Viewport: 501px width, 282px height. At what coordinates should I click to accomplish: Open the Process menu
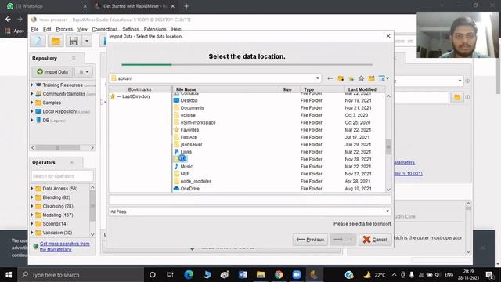coord(64,29)
